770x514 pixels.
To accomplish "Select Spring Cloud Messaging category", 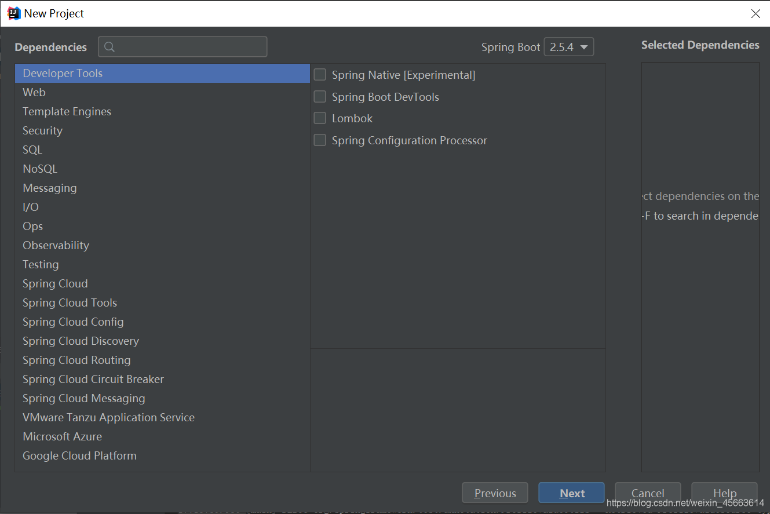I will 163,398.
